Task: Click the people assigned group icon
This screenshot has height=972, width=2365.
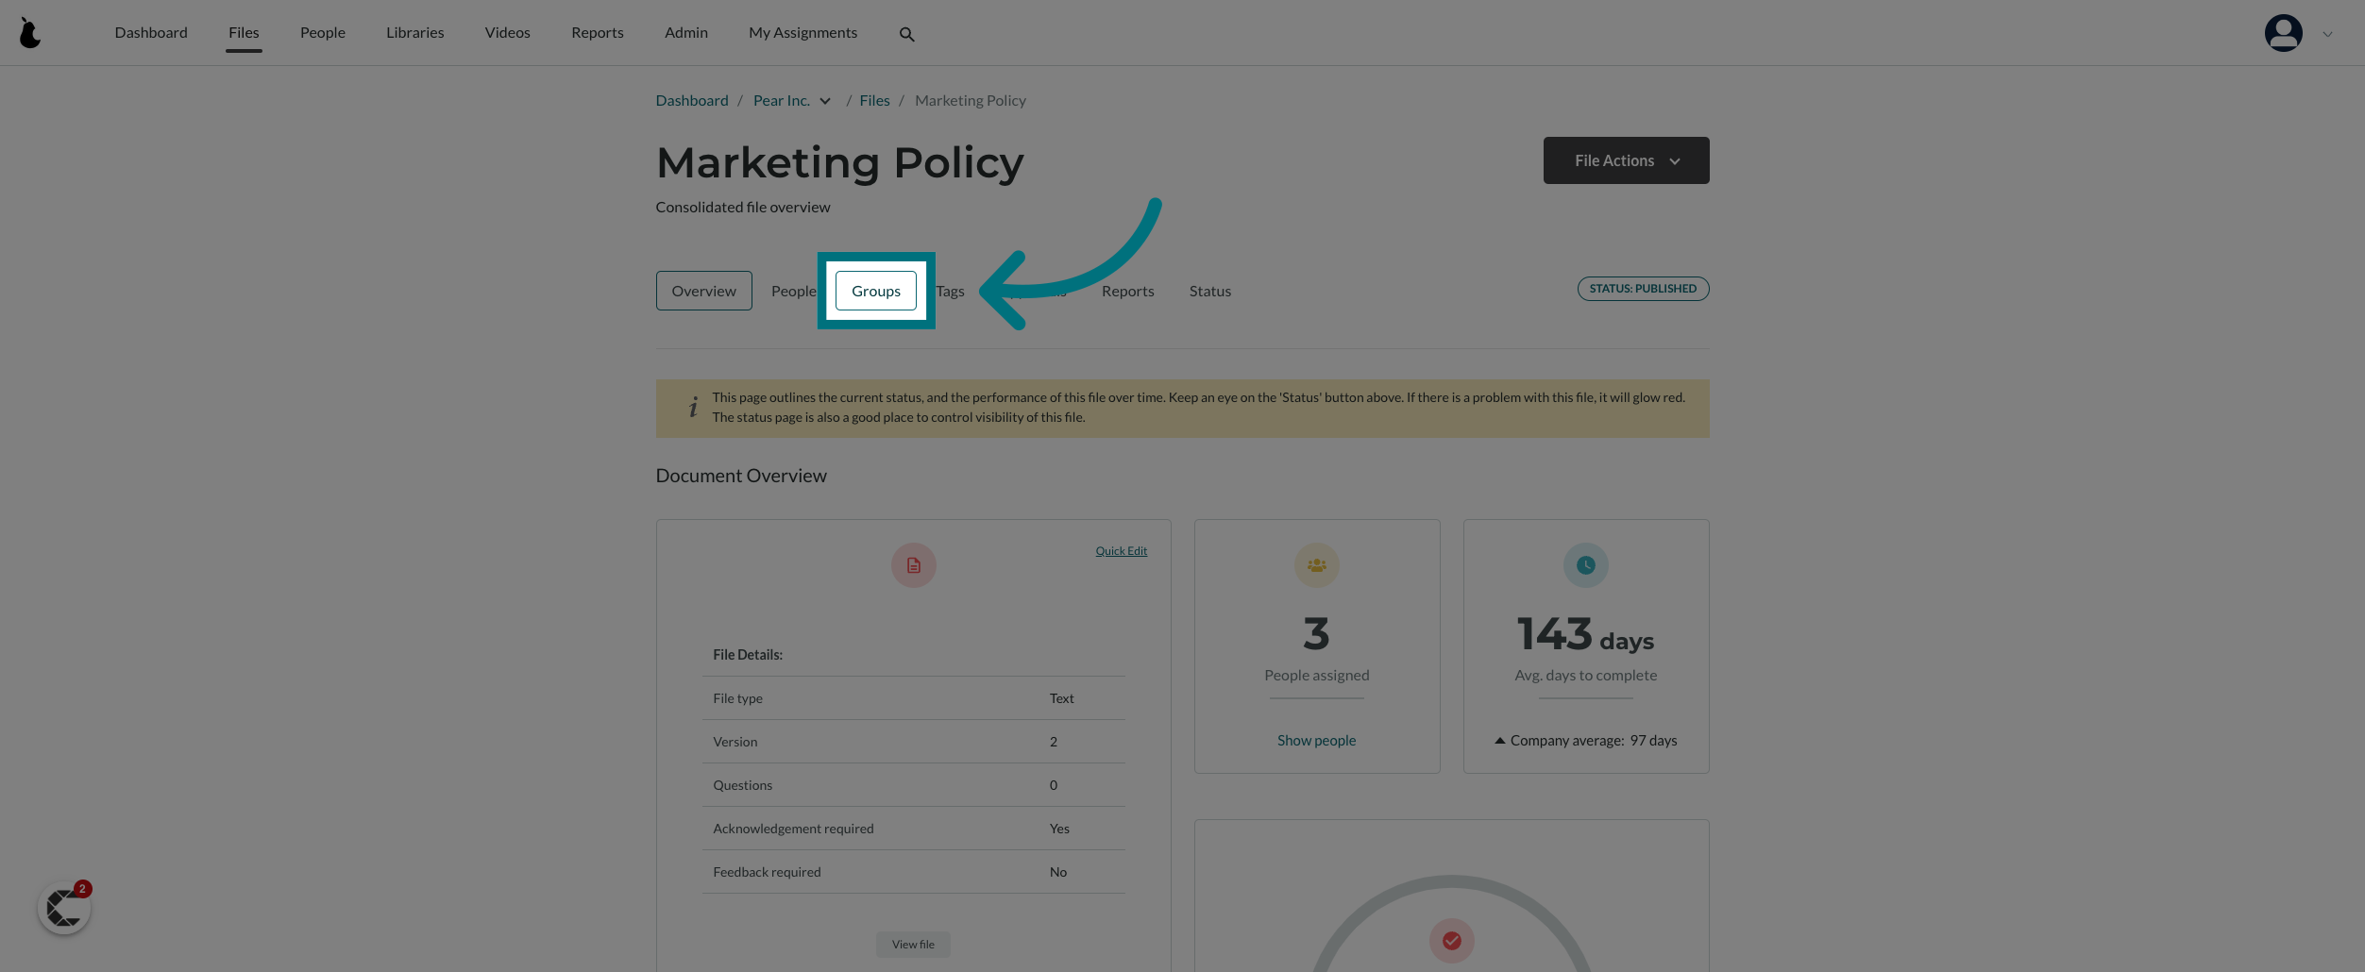Action: 1316,565
